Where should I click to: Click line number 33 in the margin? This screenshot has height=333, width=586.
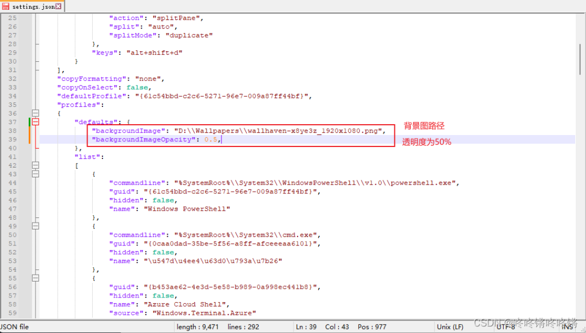[x=12, y=88]
